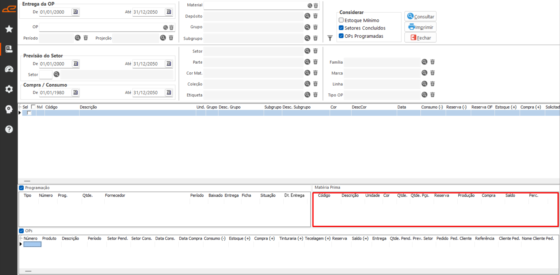Open calendar for Entrega da OP De date
Image resolution: width=560 pixels, height=275 pixels.
75,12
